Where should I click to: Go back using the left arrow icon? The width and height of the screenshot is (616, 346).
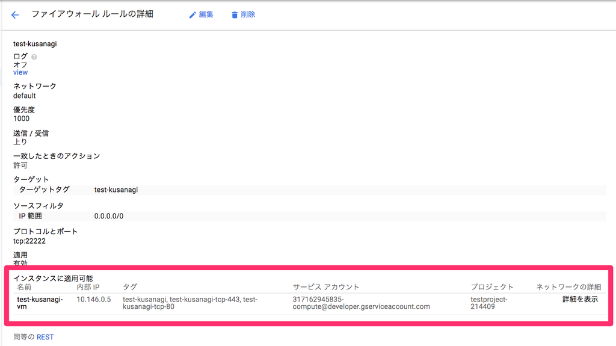point(15,15)
